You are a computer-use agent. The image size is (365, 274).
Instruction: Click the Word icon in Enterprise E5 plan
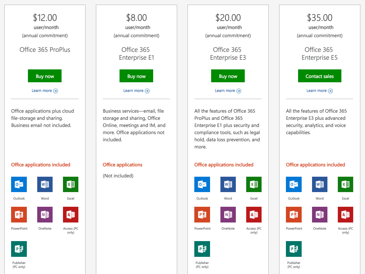coord(320,184)
